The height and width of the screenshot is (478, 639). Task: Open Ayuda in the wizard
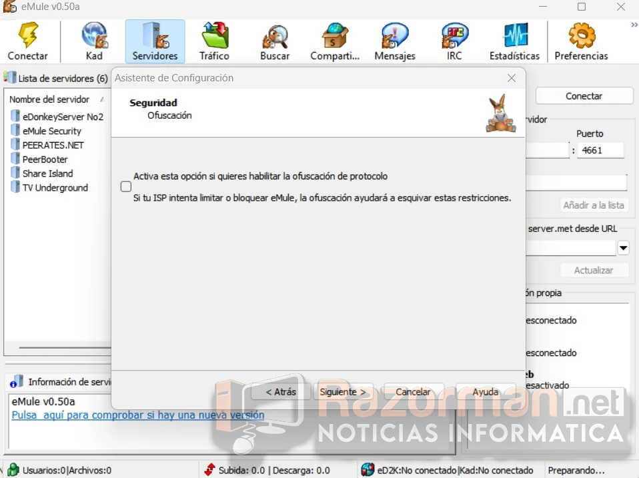tap(486, 392)
